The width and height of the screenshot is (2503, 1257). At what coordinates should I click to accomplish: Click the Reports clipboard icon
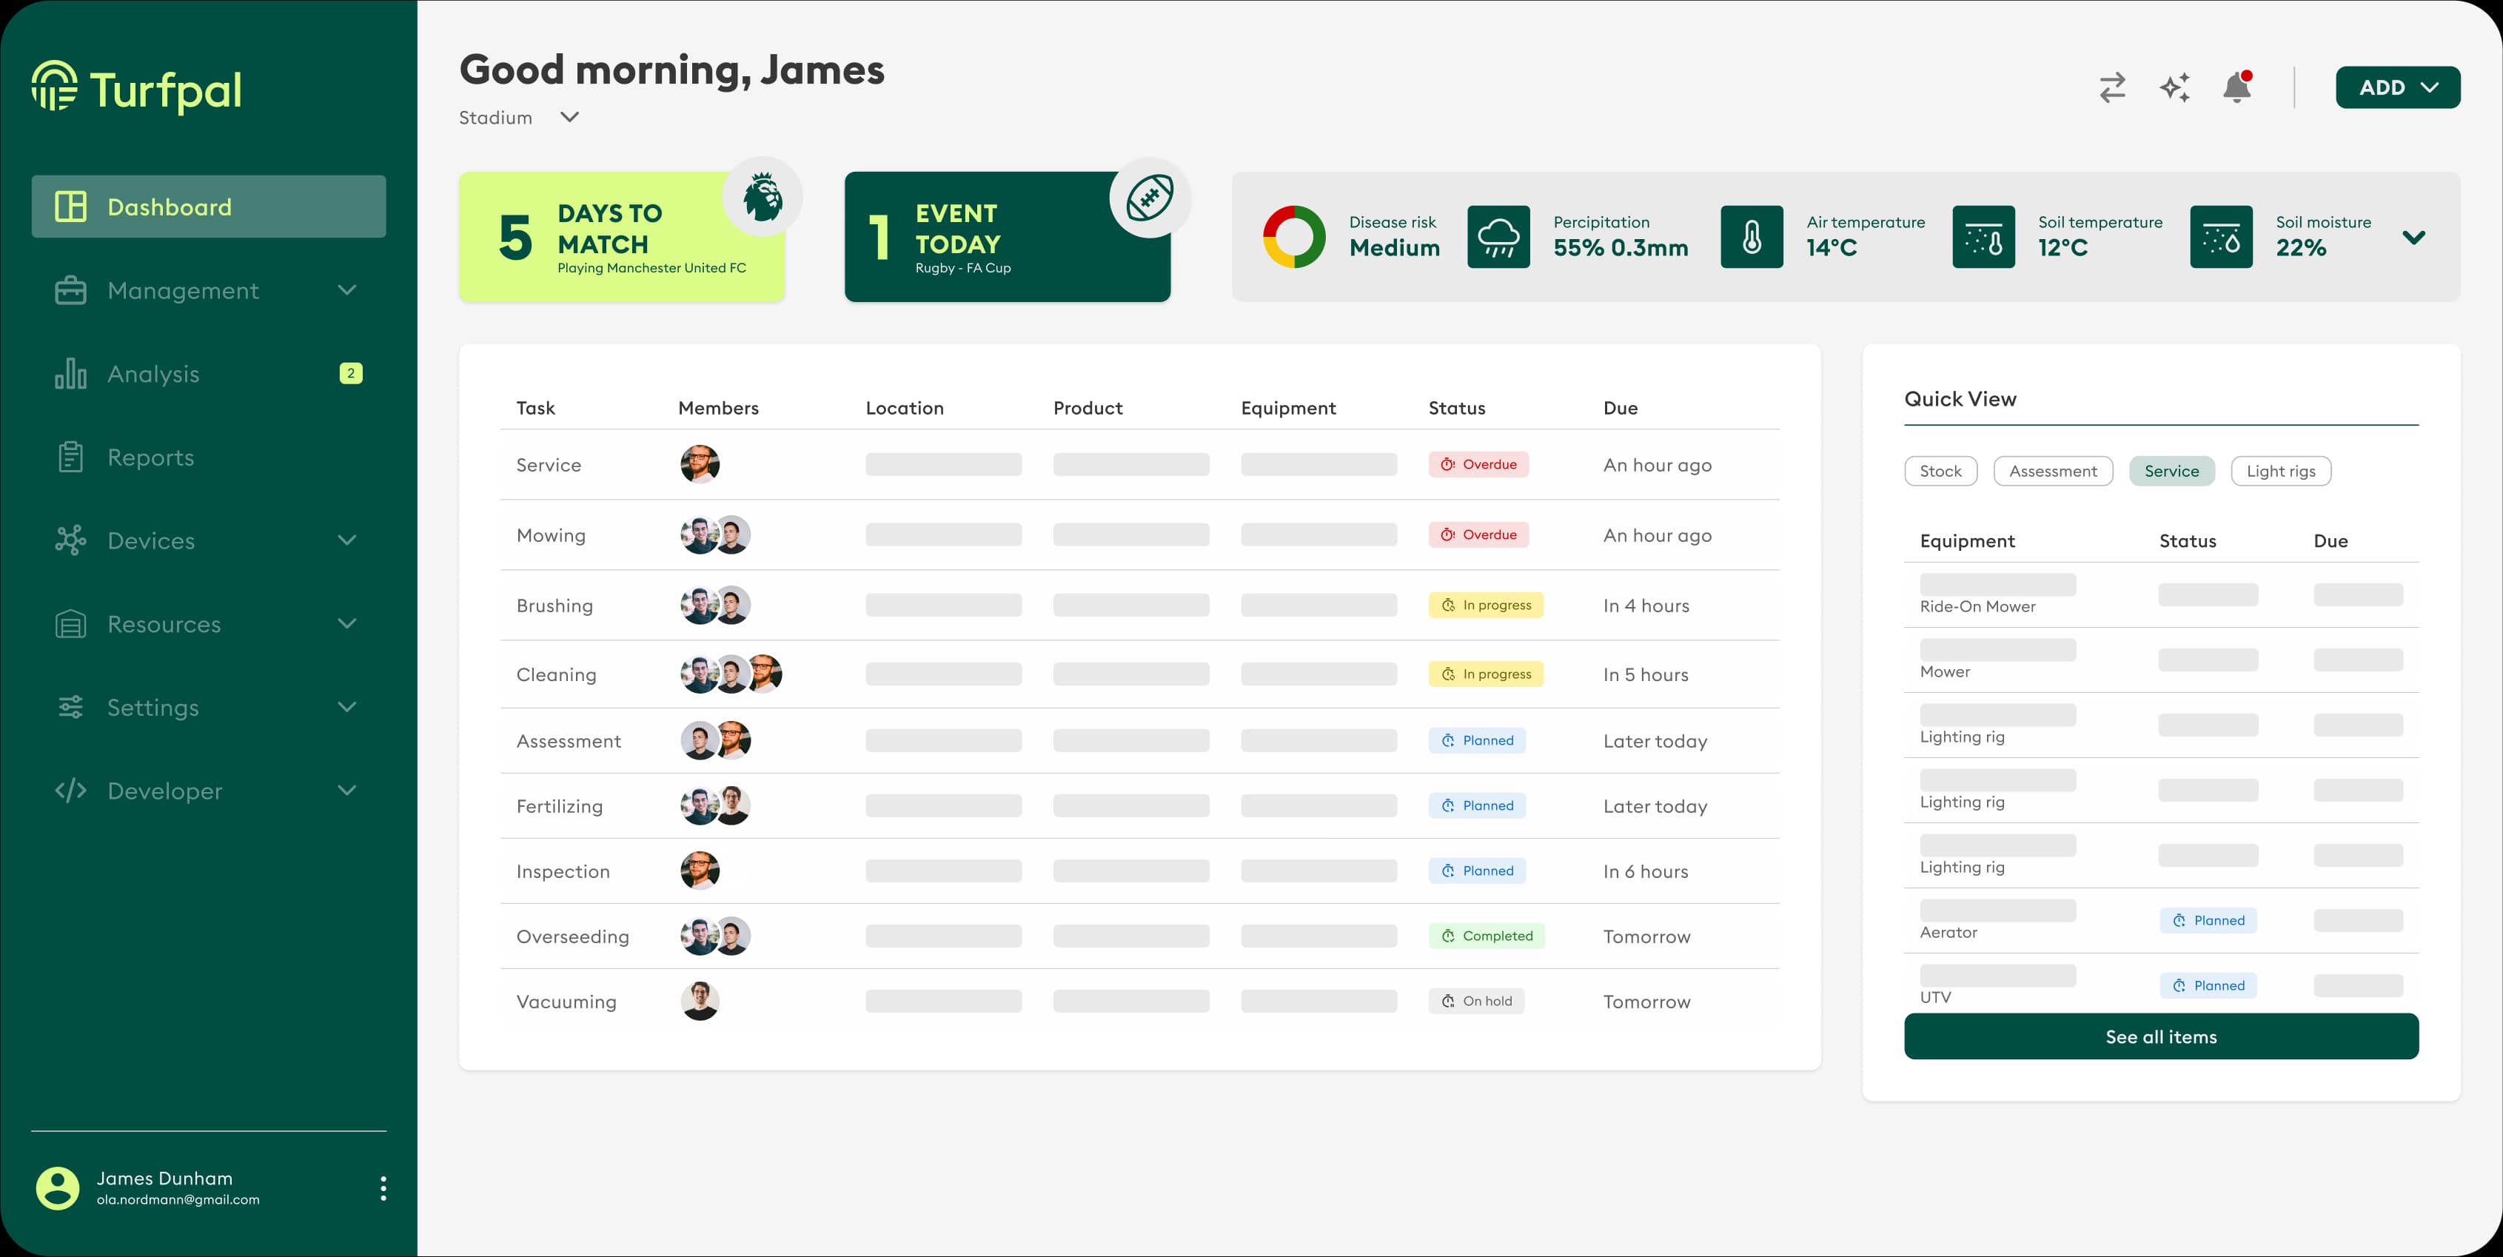[x=71, y=457]
